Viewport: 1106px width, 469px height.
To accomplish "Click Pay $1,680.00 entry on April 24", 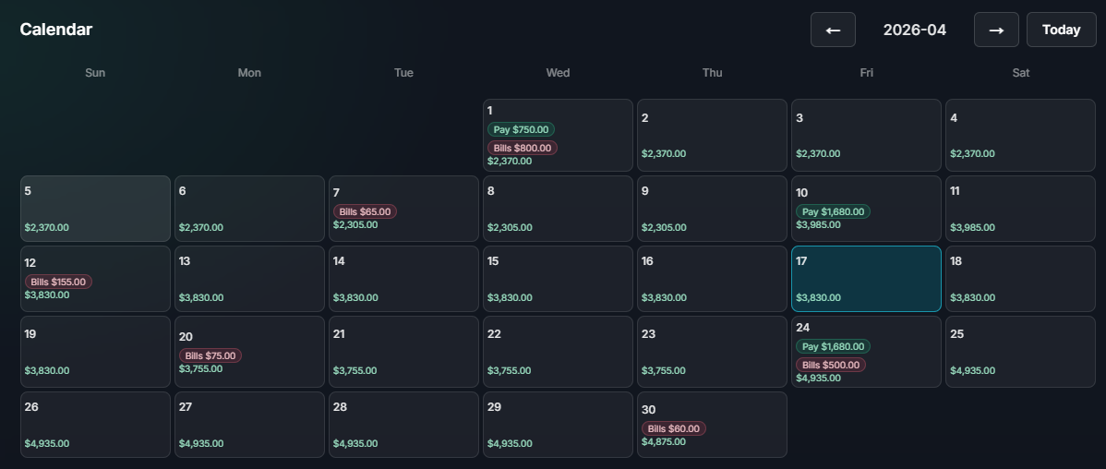I will click(x=833, y=346).
